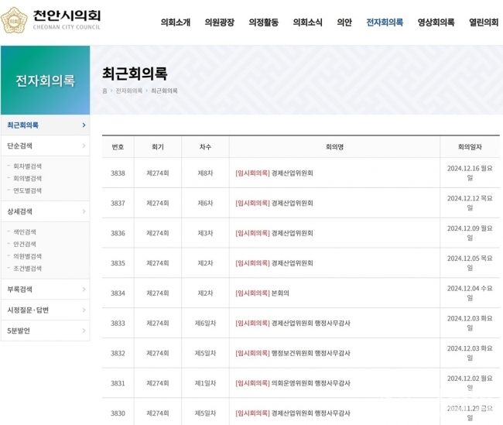The image size is (503, 425).
Task: Go to 영상회의록 menu
Action: click(x=436, y=22)
